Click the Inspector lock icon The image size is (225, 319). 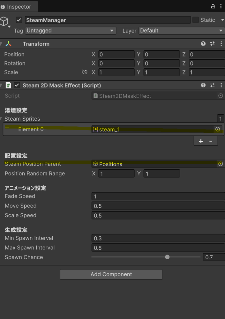point(213,6)
